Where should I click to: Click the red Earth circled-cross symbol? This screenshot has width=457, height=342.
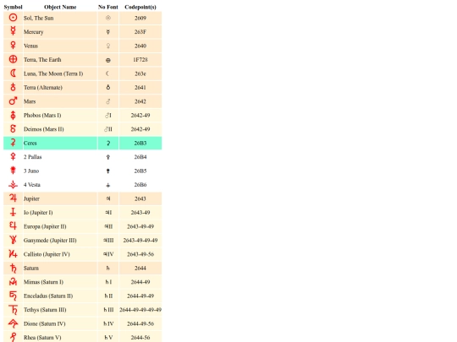(x=13, y=59)
